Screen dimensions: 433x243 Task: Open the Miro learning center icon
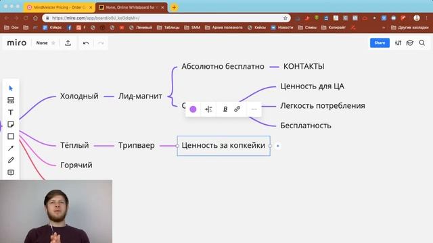(410, 43)
